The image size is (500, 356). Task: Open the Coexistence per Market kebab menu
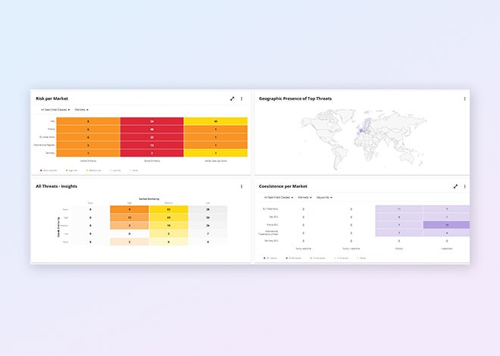pyautogui.click(x=464, y=186)
